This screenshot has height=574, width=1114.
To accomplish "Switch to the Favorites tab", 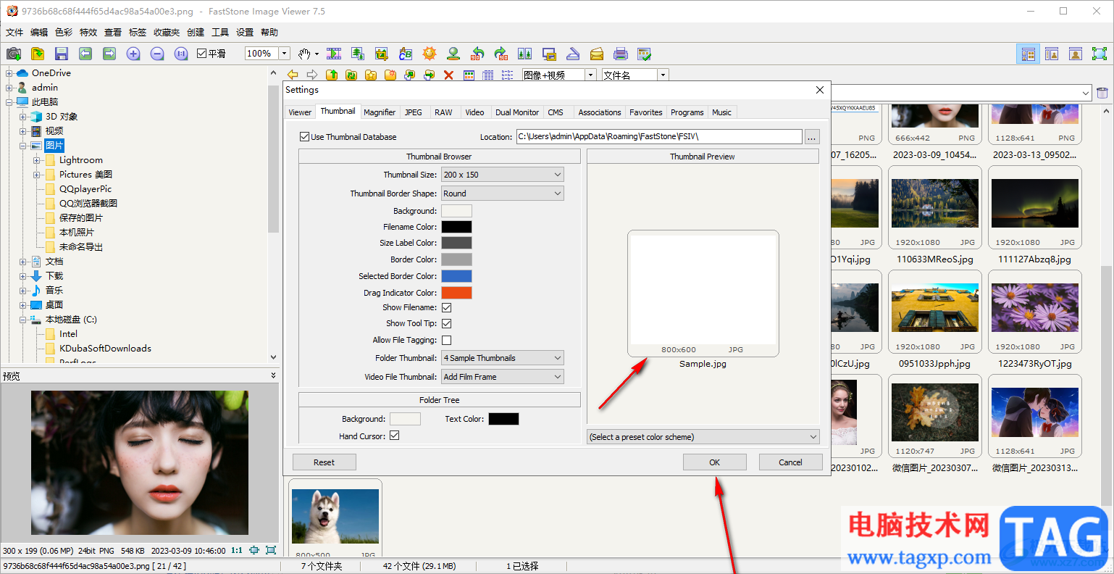I will click(646, 112).
